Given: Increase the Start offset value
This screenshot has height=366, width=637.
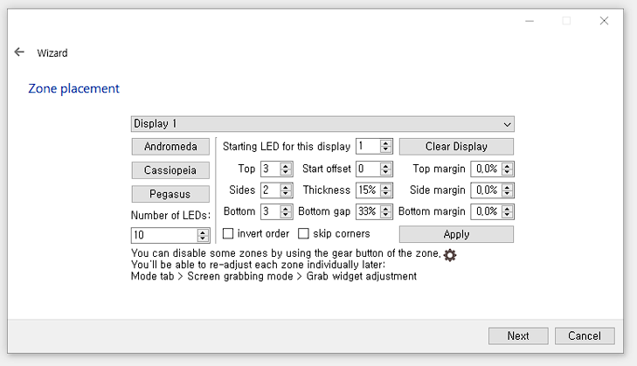Looking at the screenshot, I should 386,165.
